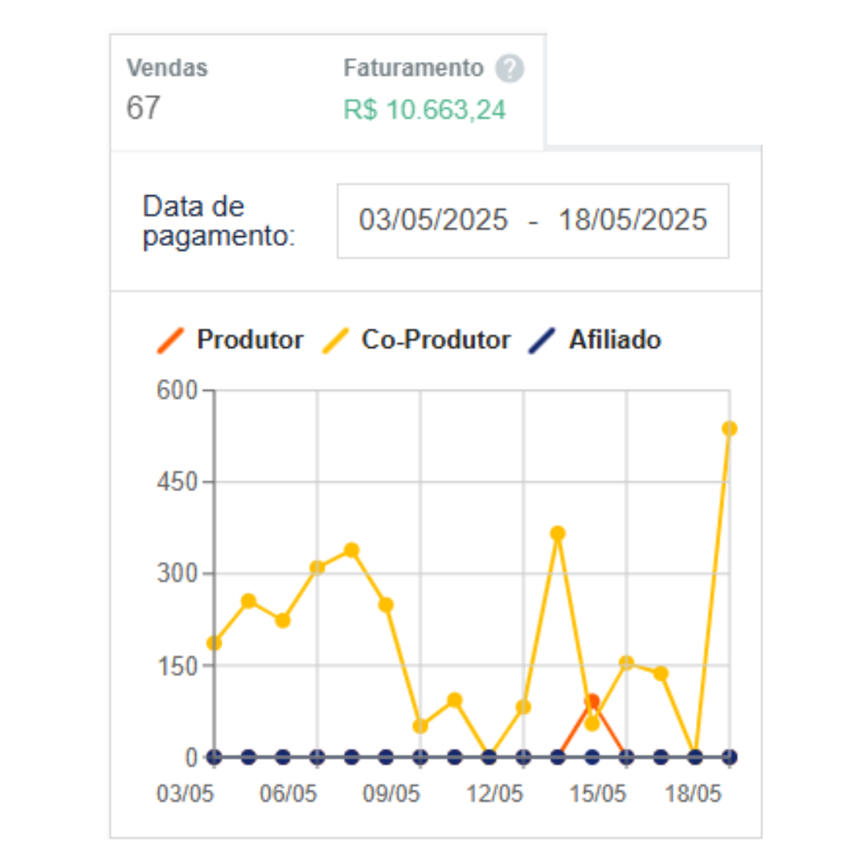Image resolution: width=868 pixels, height=868 pixels.
Task: Select the start date 03/05/2025
Action: [433, 219]
